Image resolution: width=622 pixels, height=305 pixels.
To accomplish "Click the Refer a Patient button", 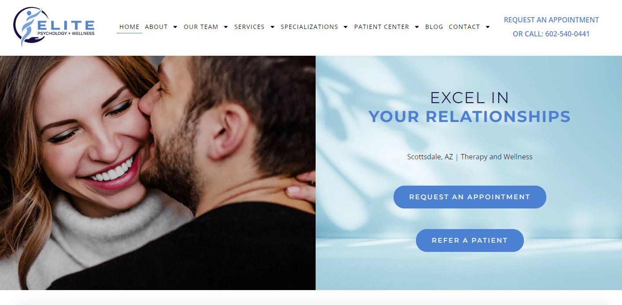I will (470, 240).
